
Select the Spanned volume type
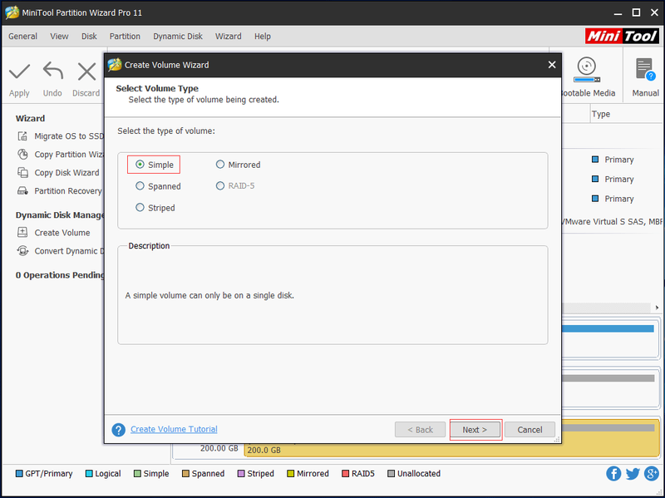point(140,185)
